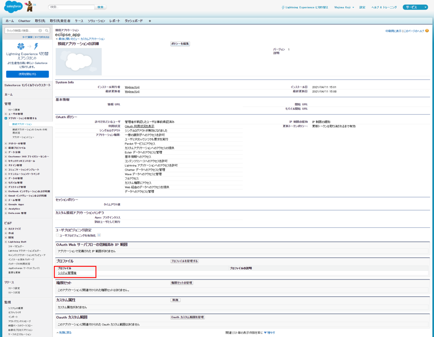This screenshot has height=337, width=434.
Task: Open システムの概要 sidebar item
Action: (x=16, y=308)
